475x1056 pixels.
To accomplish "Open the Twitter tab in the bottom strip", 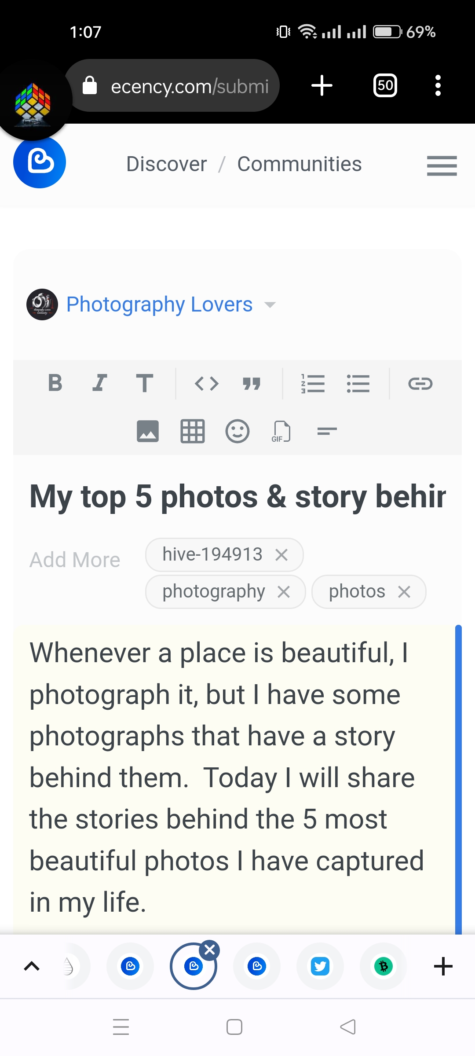I will coord(320,966).
